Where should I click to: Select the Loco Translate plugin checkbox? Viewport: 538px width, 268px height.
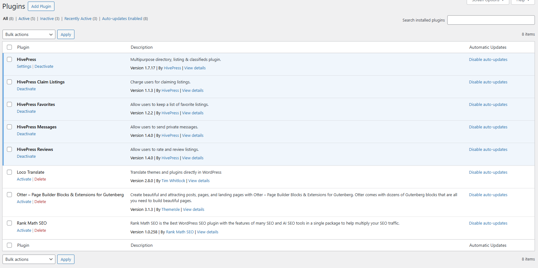click(9, 172)
